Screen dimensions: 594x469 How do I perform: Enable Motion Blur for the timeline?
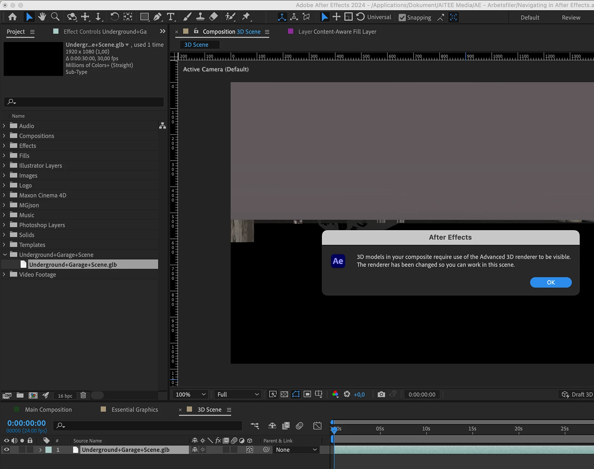pyautogui.click(x=300, y=426)
